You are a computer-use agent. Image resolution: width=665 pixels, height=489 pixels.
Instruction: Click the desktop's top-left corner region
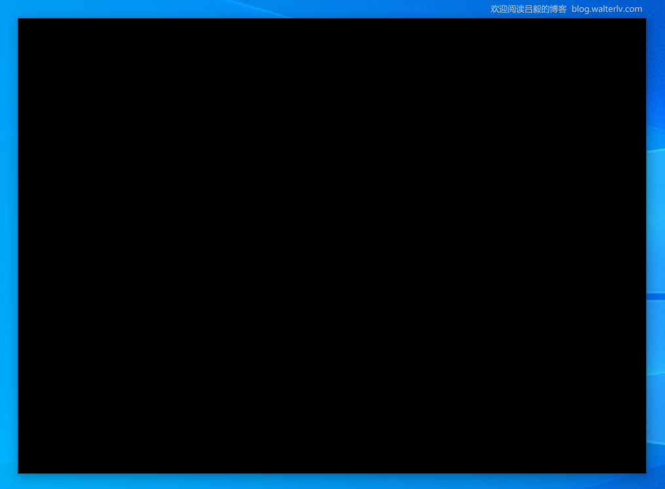tap(7, 7)
